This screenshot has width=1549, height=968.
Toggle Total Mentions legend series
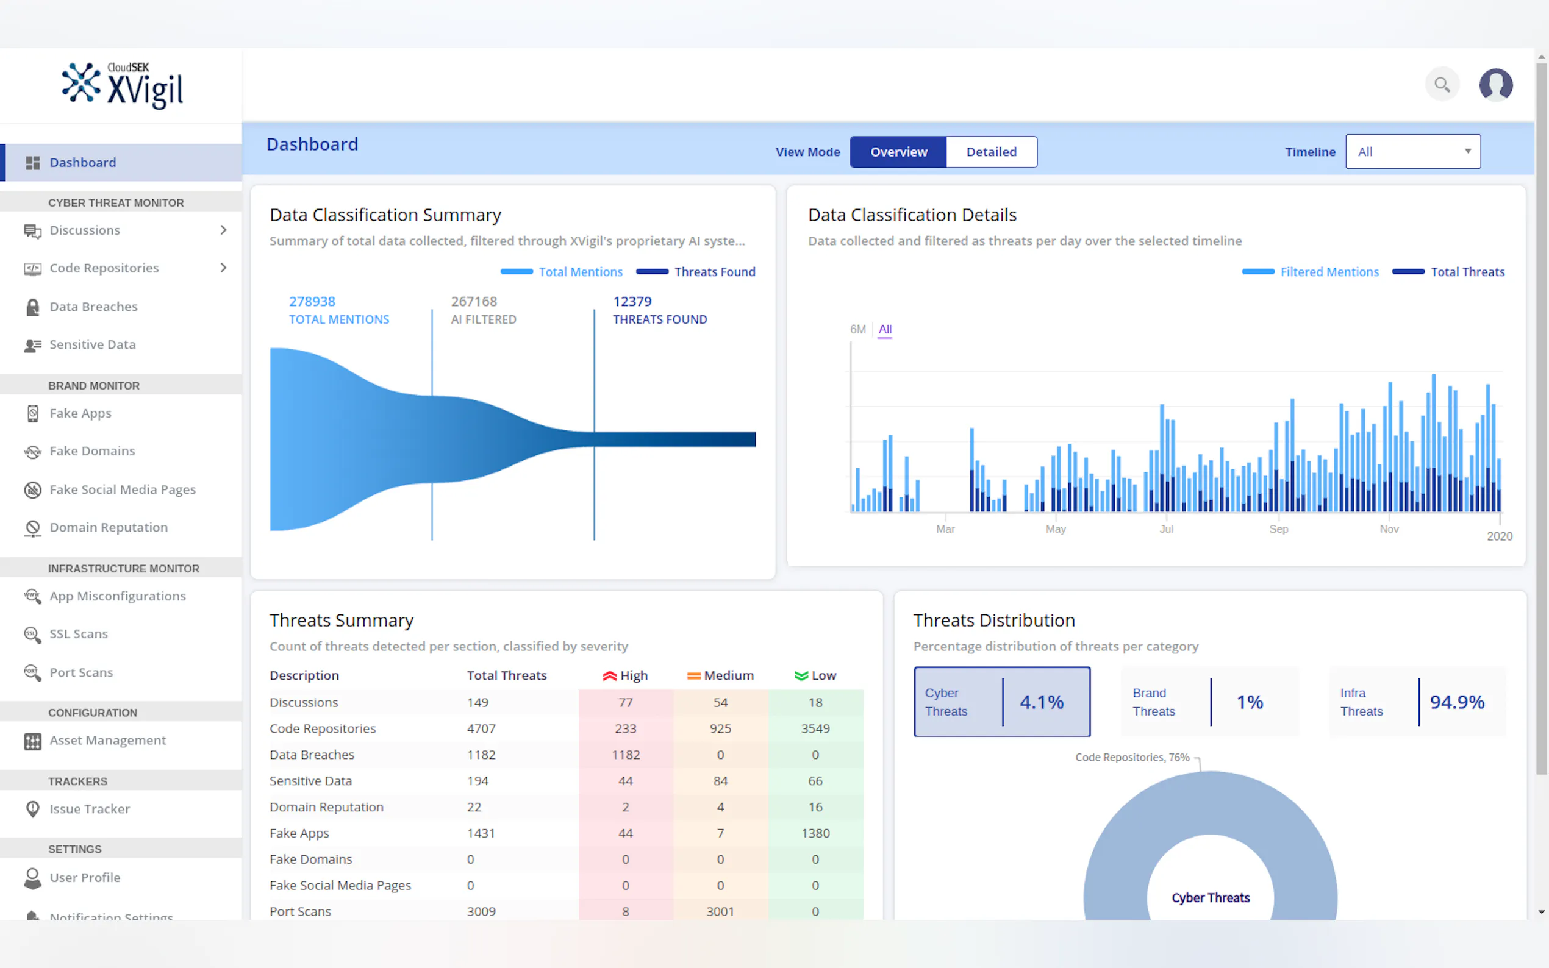561,272
